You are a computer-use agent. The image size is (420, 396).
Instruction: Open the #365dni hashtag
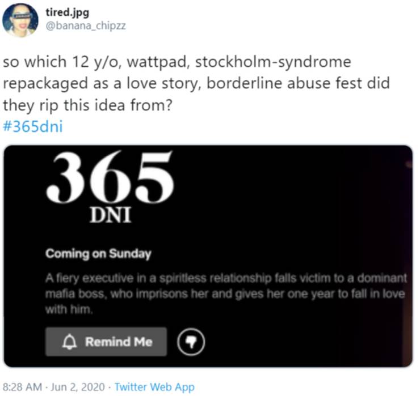[33, 126]
